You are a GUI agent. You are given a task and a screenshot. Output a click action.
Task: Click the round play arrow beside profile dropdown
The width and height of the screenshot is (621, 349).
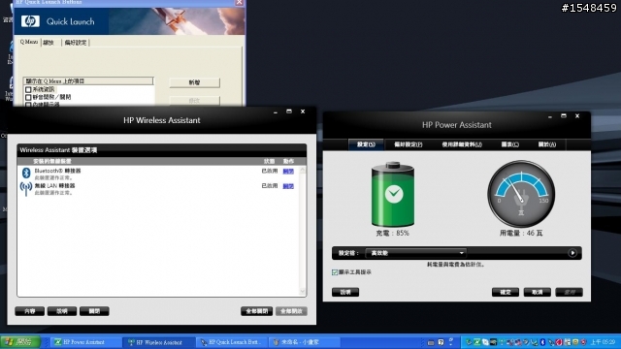click(x=572, y=253)
